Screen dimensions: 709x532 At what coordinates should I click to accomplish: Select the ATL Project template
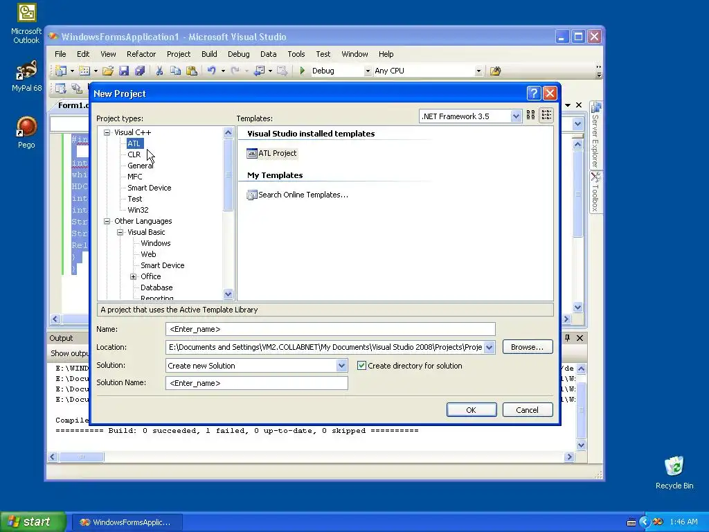pyautogui.click(x=271, y=153)
